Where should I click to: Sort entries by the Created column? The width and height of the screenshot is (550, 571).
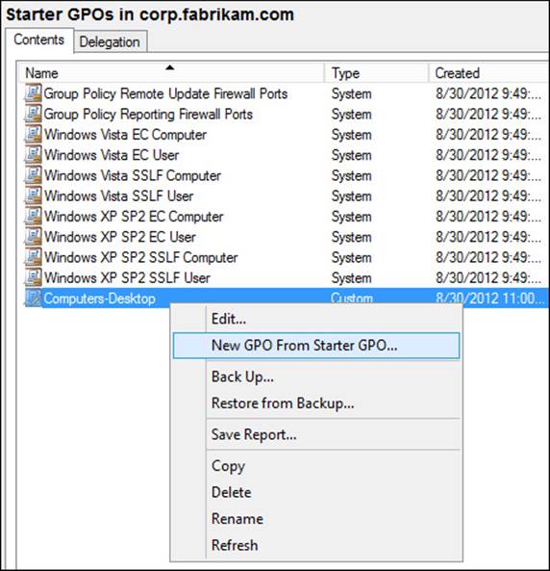pyautogui.click(x=489, y=73)
